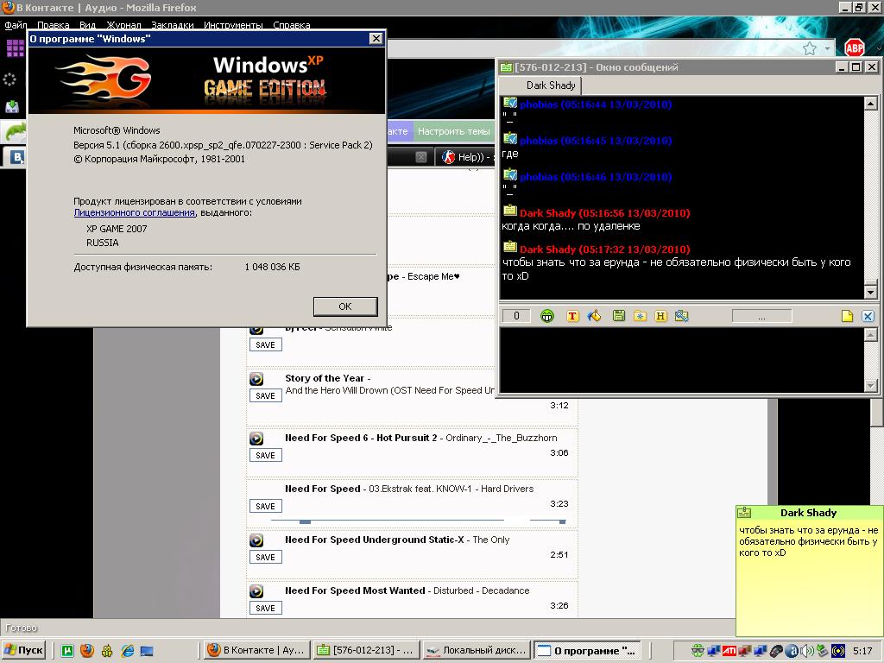Open the message history 'H' icon
This screenshot has width=884, height=663.
pyautogui.click(x=660, y=316)
